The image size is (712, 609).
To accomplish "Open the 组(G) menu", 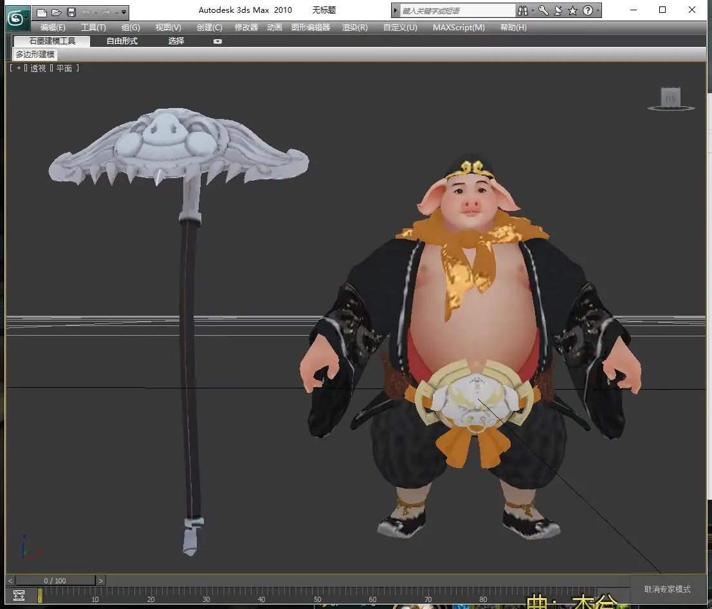I will pos(131,28).
